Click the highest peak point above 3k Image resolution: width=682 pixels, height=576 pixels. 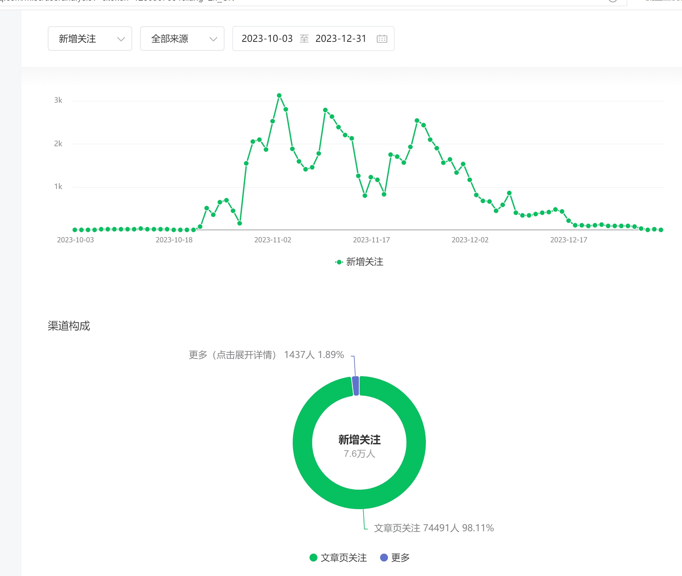coord(279,96)
